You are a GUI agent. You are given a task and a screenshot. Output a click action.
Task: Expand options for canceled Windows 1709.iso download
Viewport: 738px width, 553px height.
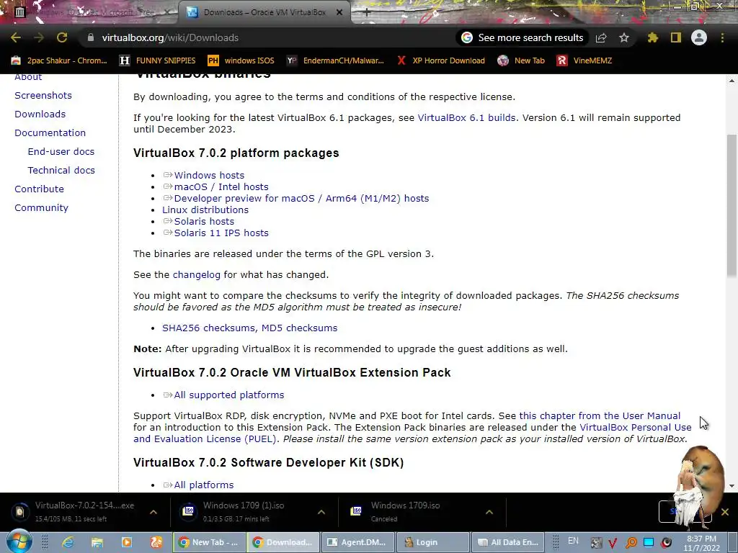tap(489, 512)
